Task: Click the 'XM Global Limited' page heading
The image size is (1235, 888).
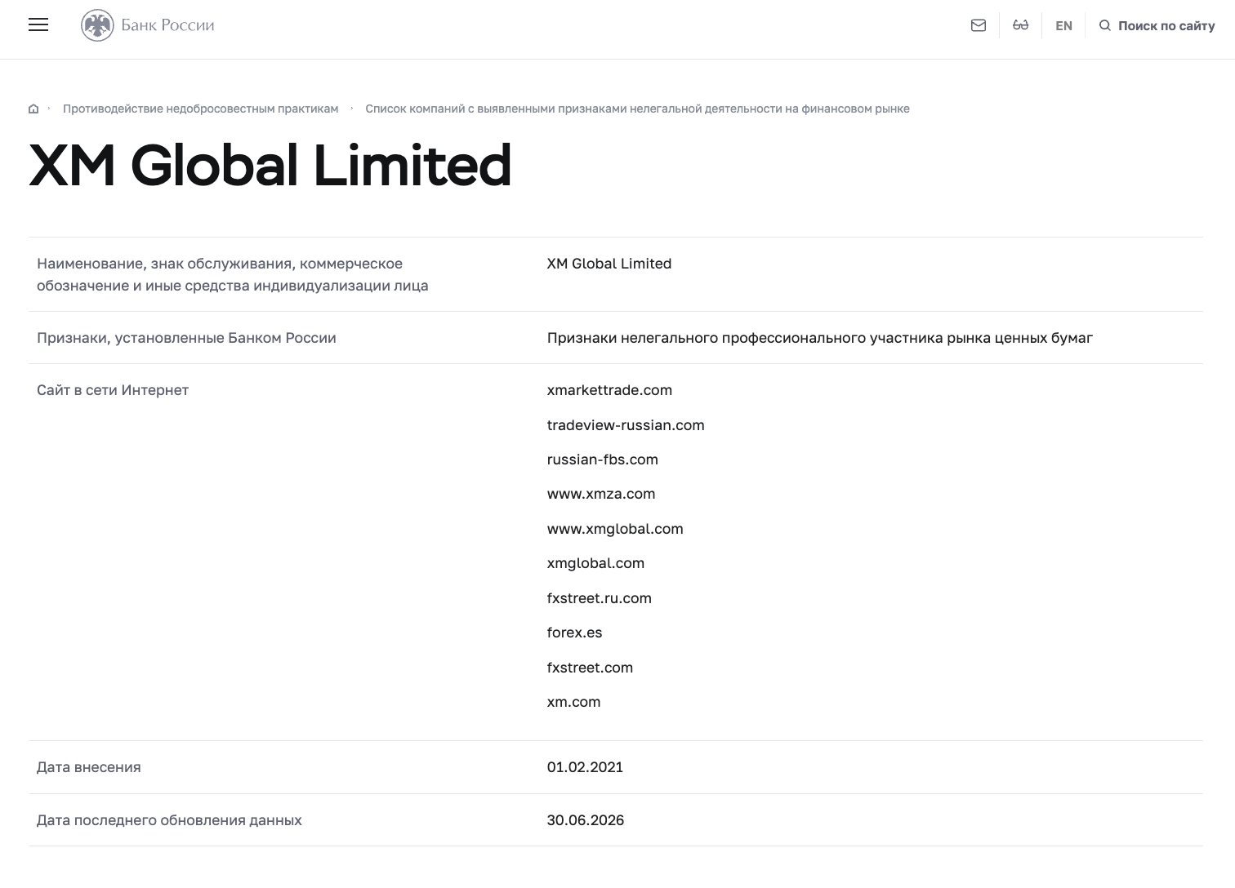Action: tap(270, 165)
